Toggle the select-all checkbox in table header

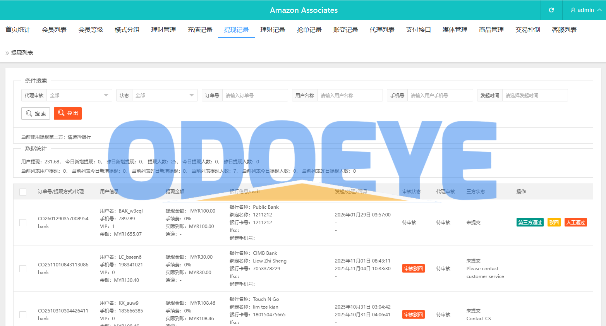(x=23, y=192)
